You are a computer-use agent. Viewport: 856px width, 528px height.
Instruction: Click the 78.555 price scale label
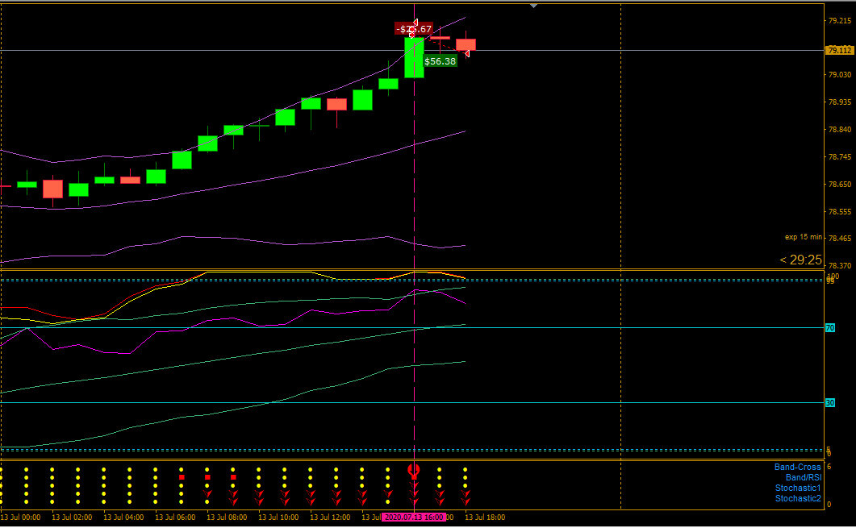840,212
